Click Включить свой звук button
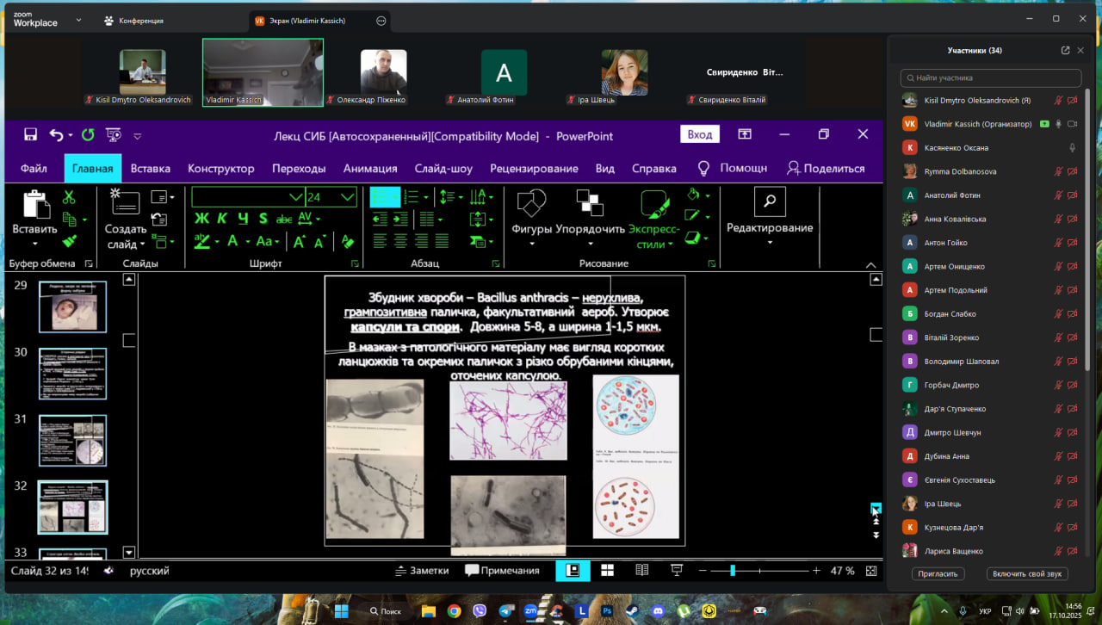 click(1029, 574)
